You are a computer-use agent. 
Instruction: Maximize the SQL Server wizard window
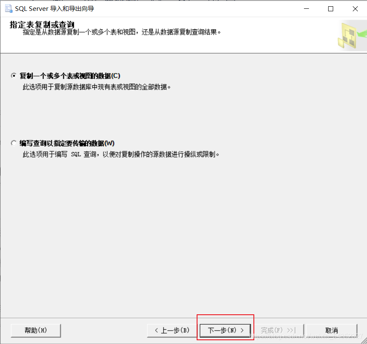[331, 9]
